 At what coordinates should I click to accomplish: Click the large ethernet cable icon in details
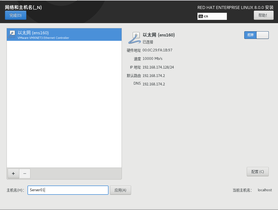pyautogui.click(x=134, y=38)
